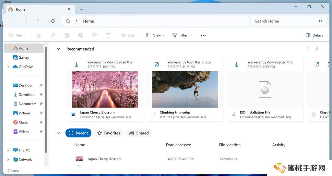Open the View dropdown menu
332x176 pixels.
[155, 35]
